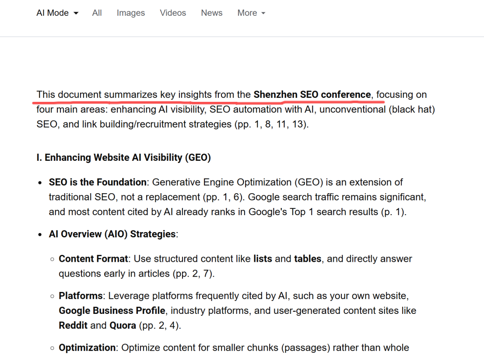The height and width of the screenshot is (358, 484).
Task: Open the AI Mode dropdown arrow
Action: (x=76, y=13)
